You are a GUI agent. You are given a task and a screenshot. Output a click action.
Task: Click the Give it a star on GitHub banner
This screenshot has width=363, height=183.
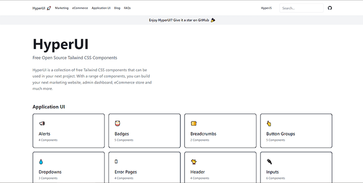click(182, 20)
